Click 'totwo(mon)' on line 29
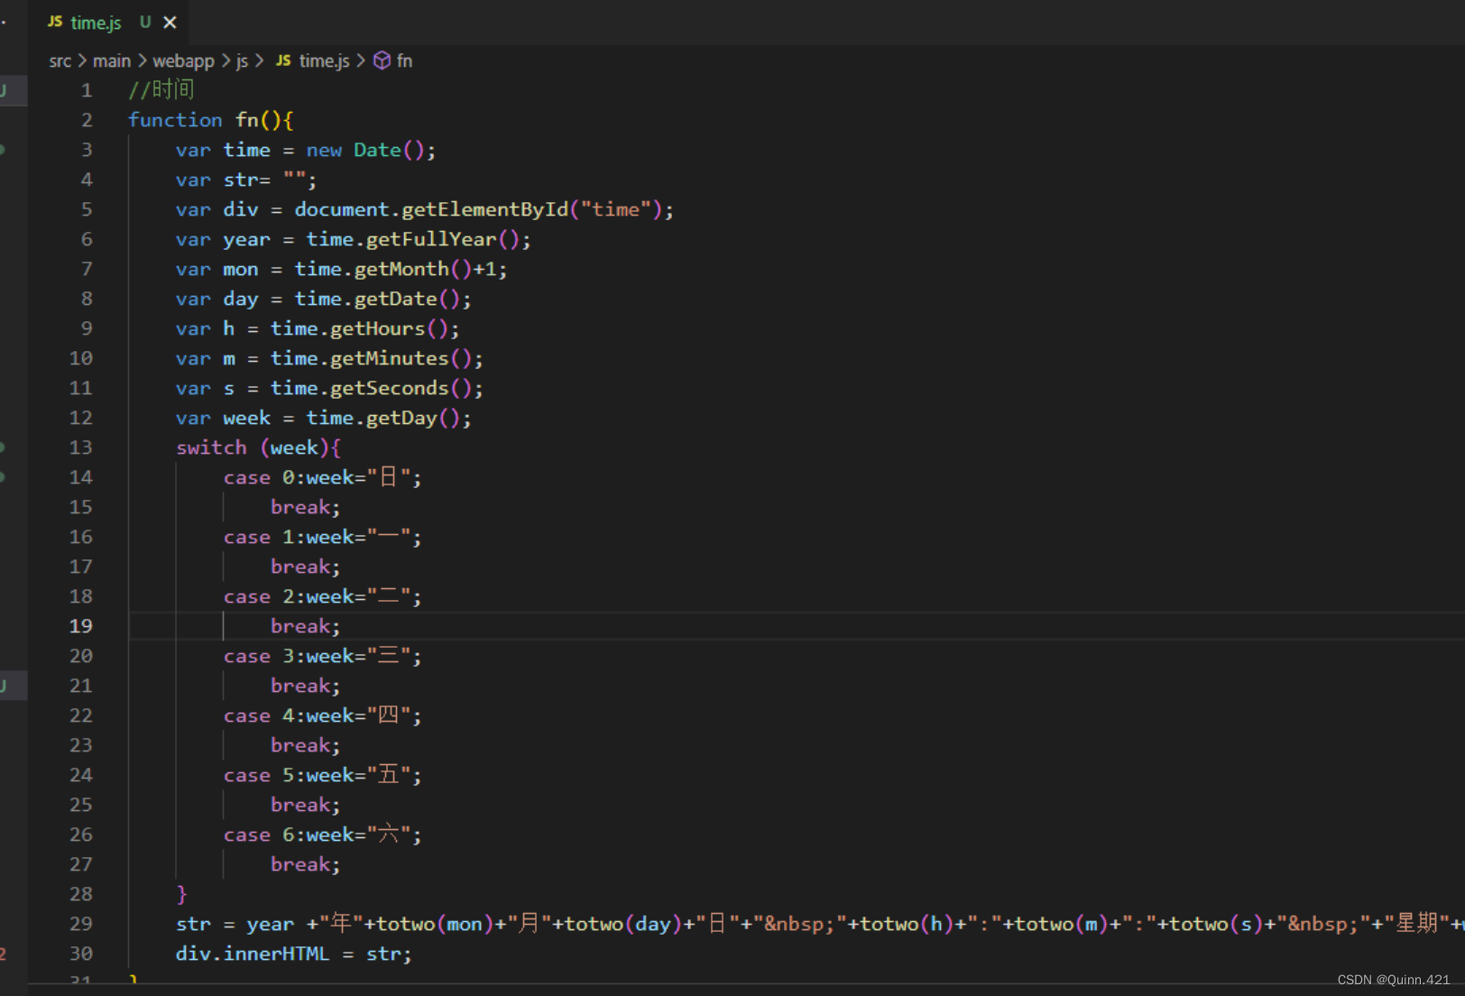This screenshot has width=1465, height=996. [x=436, y=924]
